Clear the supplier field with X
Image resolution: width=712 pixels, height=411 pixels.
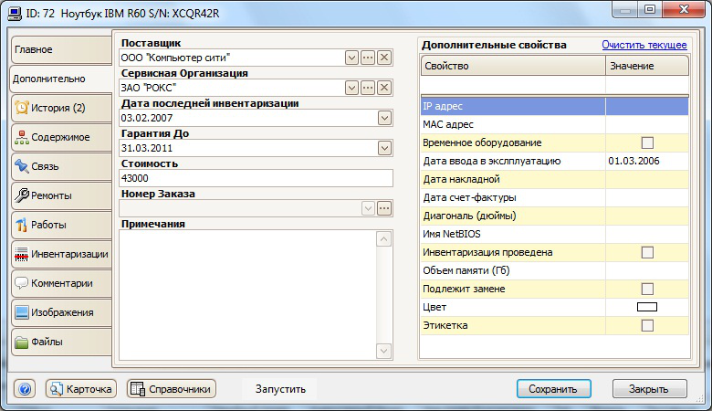pos(384,58)
